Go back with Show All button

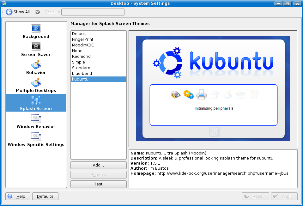pos(18,12)
